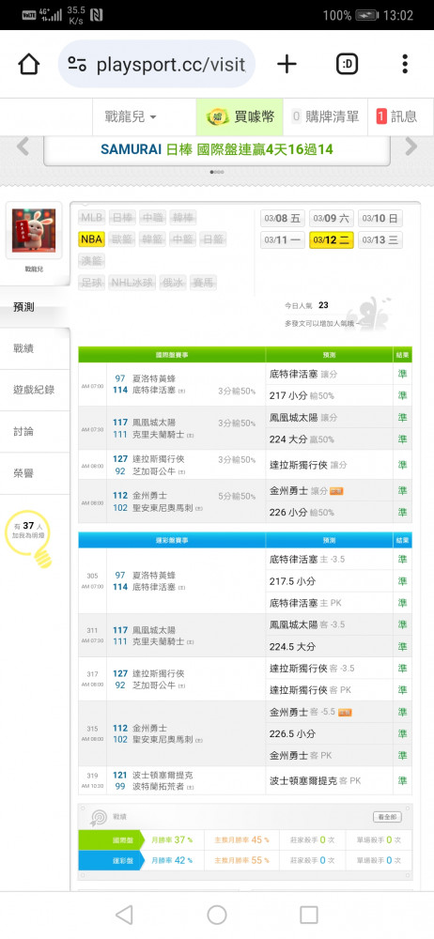Click the site info icon in address bar
434x939 pixels.
click(x=77, y=64)
